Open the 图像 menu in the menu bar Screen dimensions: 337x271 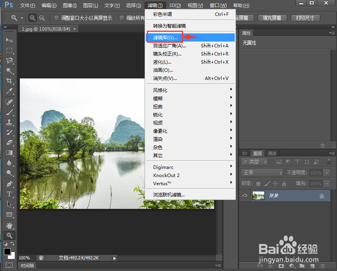[69, 5]
